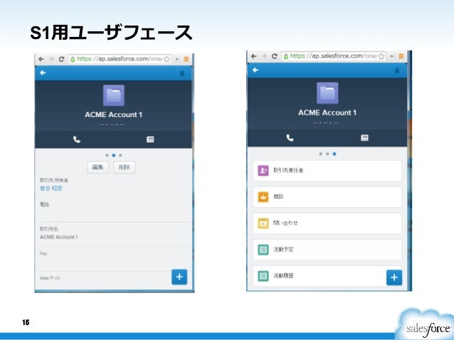The width and height of the screenshot is (454, 340).
Task: Select the first gray page dot in right window
Action: coord(321,154)
